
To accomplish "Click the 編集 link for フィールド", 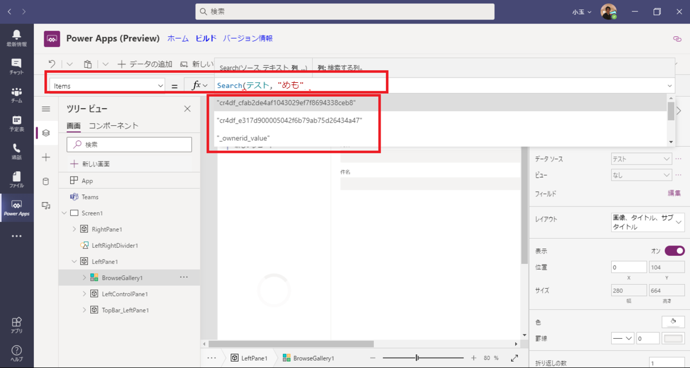I will (674, 194).
